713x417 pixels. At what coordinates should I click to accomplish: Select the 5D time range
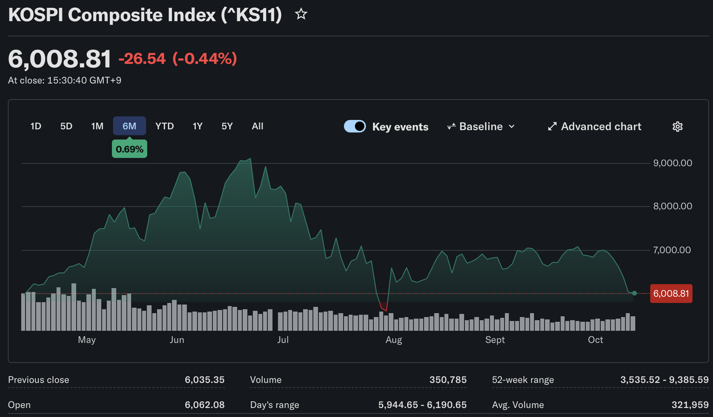66,126
